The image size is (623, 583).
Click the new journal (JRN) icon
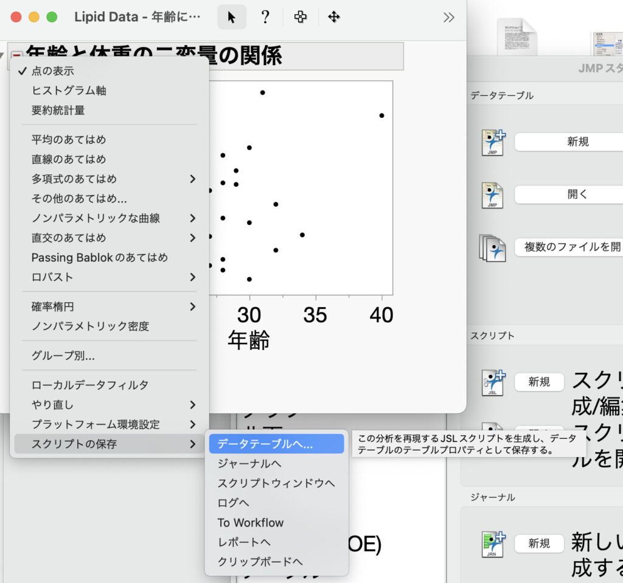[x=492, y=544]
